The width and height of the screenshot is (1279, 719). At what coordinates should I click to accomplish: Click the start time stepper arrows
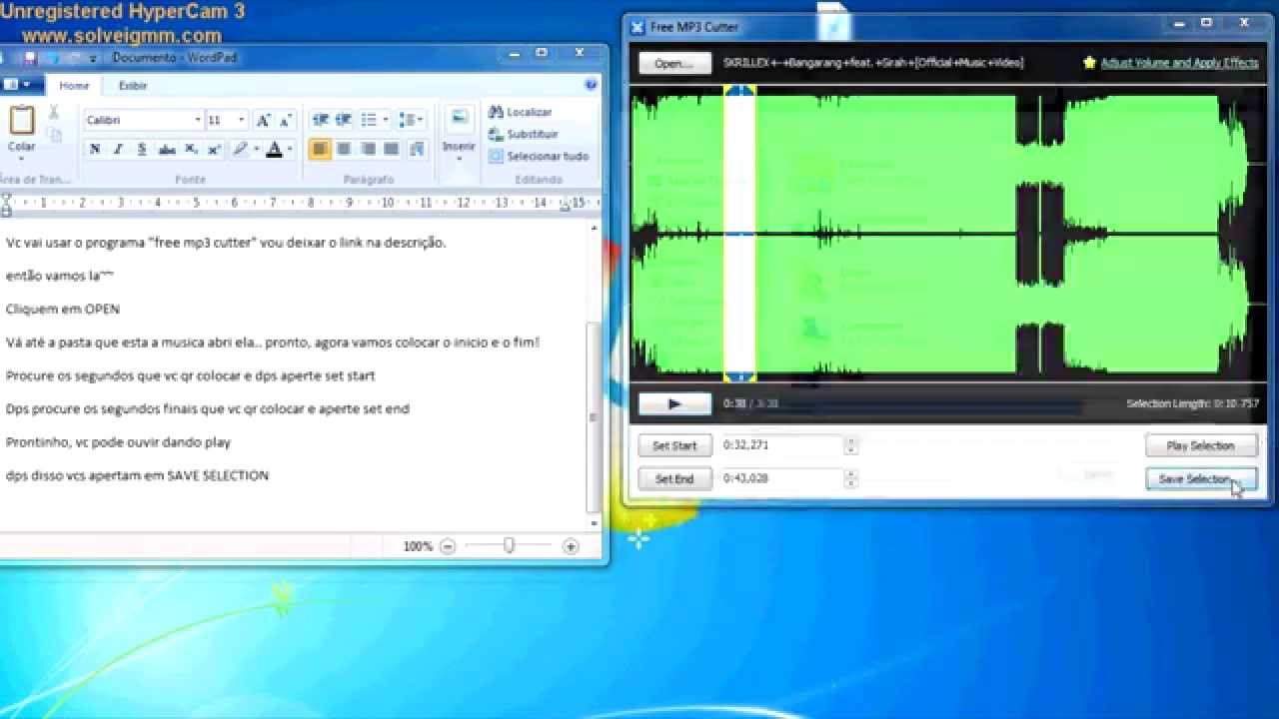[851, 445]
